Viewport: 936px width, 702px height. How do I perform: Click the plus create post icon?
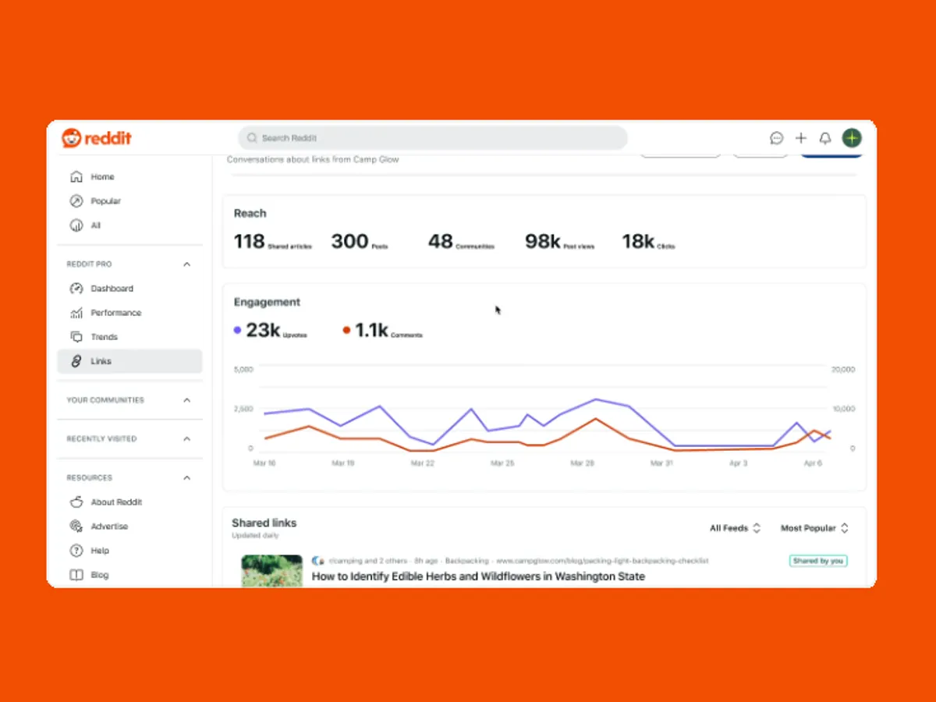coord(800,138)
